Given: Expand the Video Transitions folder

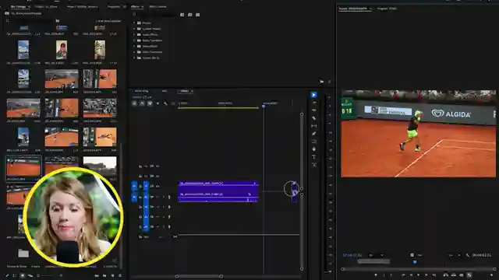Looking at the screenshot, I should point(134,52).
